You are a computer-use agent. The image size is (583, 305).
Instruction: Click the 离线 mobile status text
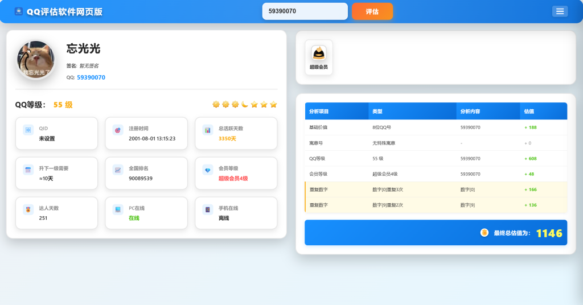pyautogui.click(x=224, y=218)
